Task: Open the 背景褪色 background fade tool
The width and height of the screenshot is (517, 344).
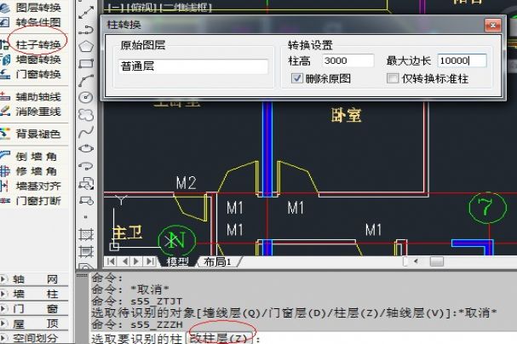Action: 37,134
